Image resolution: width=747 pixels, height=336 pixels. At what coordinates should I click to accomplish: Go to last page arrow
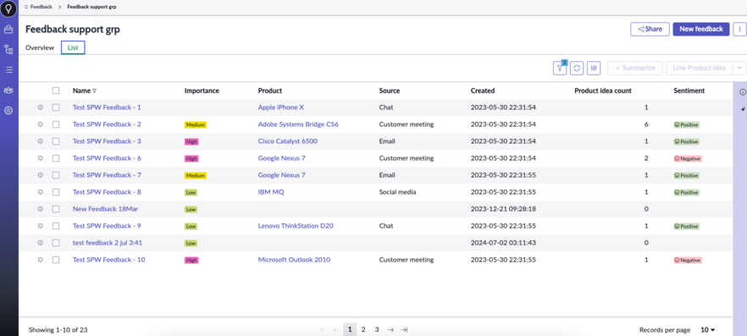(x=405, y=330)
